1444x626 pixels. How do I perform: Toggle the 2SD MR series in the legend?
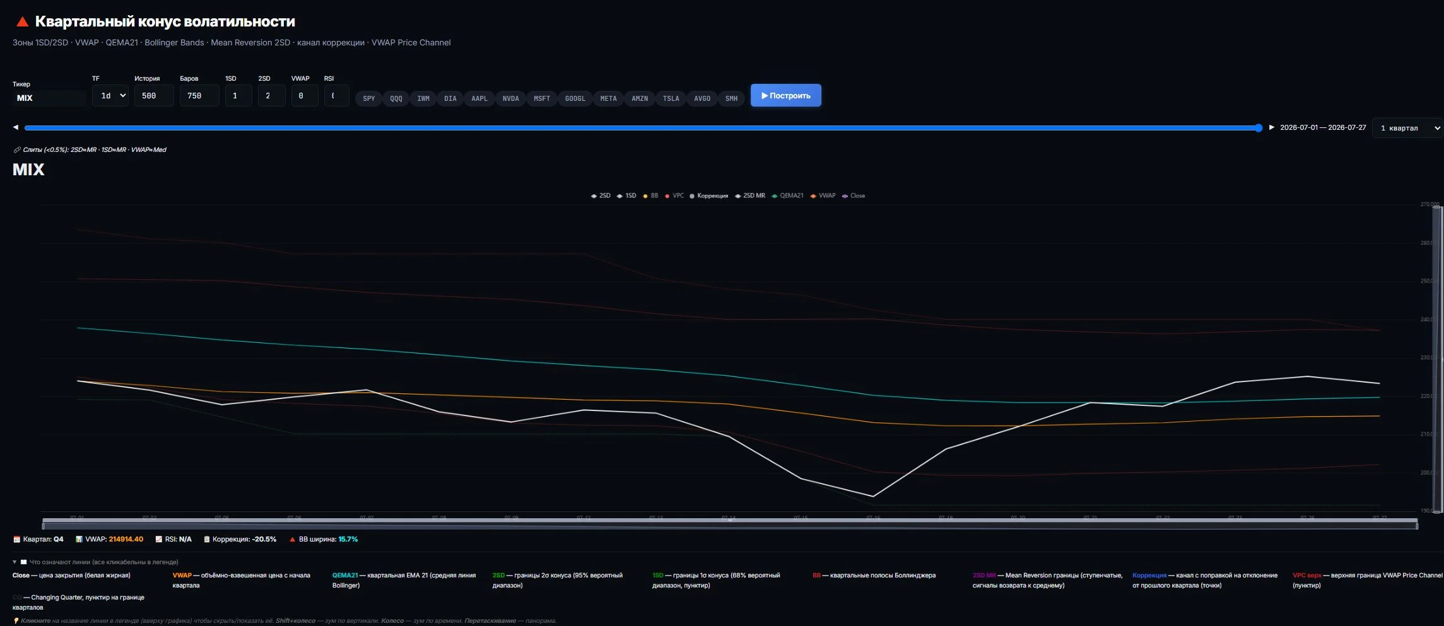pos(750,196)
